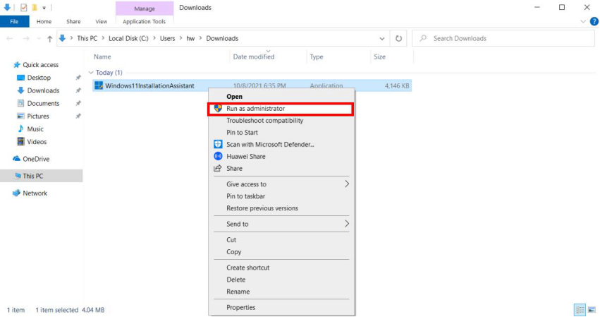Image resolution: width=600 pixels, height=317 pixels.
Task: Click the Up one level arrow
Action: [x=49, y=38]
